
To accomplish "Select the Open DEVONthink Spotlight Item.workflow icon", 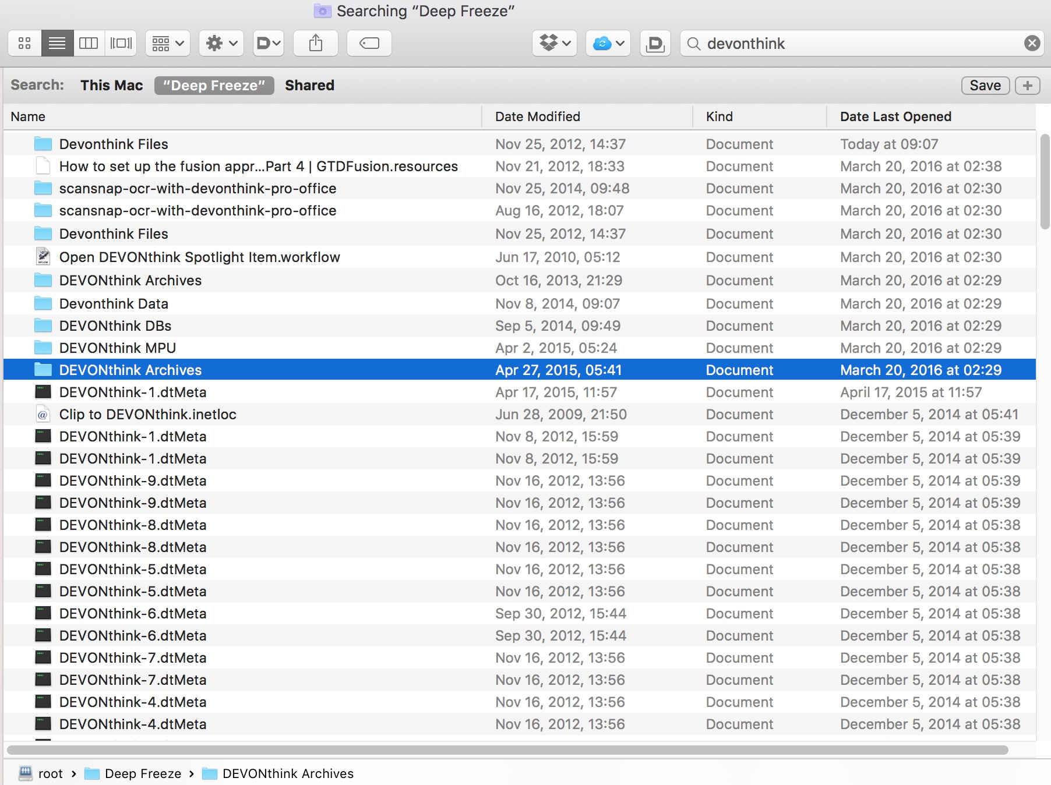I will click(43, 257).
